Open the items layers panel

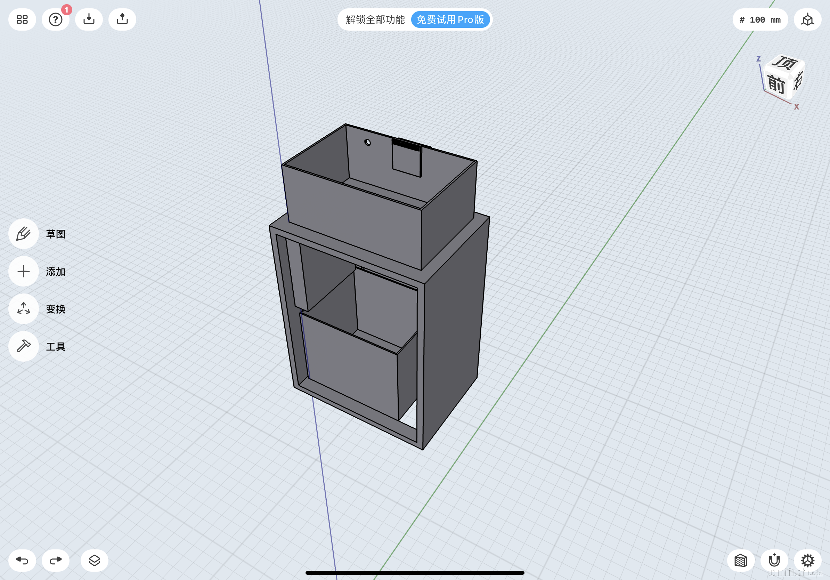[94, 560]
